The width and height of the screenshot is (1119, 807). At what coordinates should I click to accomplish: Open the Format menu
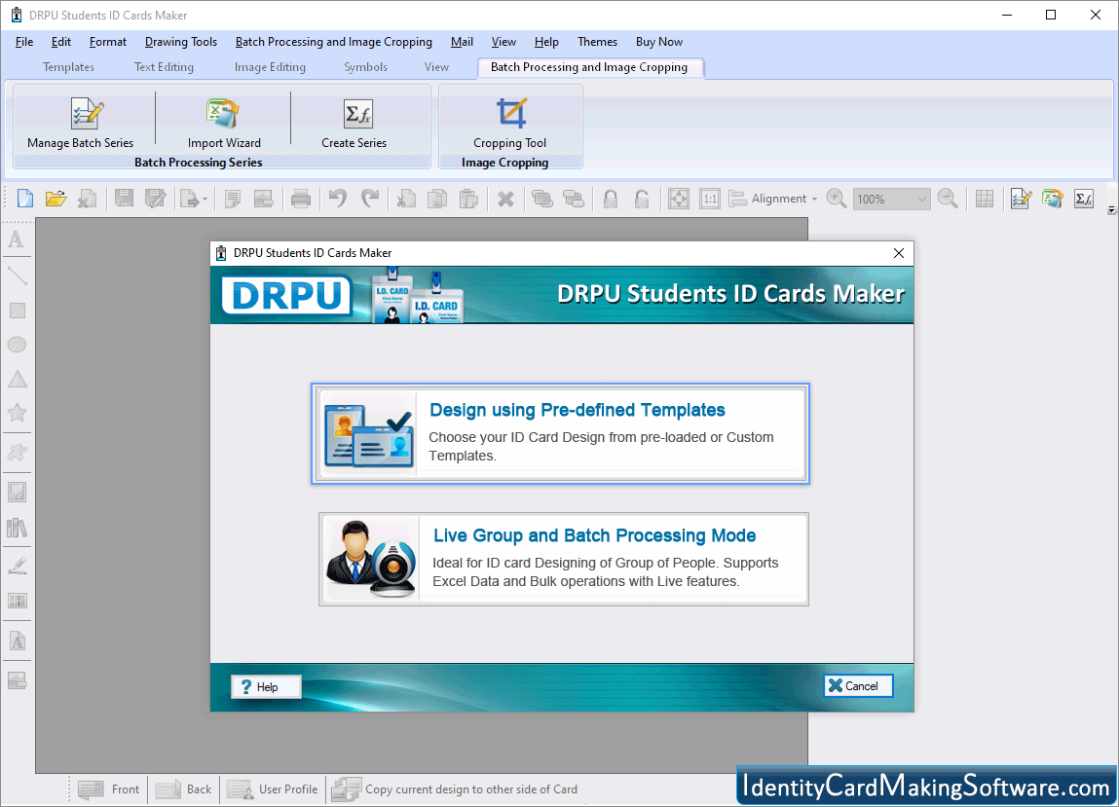point(108,42)
